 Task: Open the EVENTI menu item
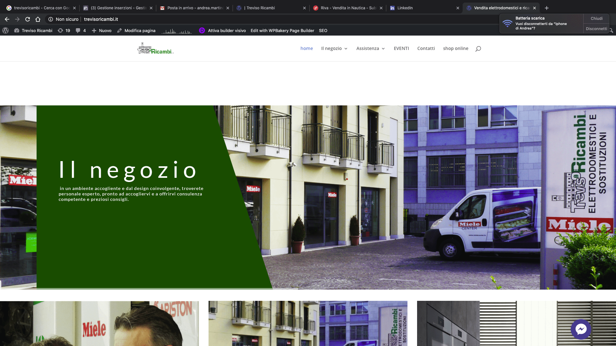[401, 48]
